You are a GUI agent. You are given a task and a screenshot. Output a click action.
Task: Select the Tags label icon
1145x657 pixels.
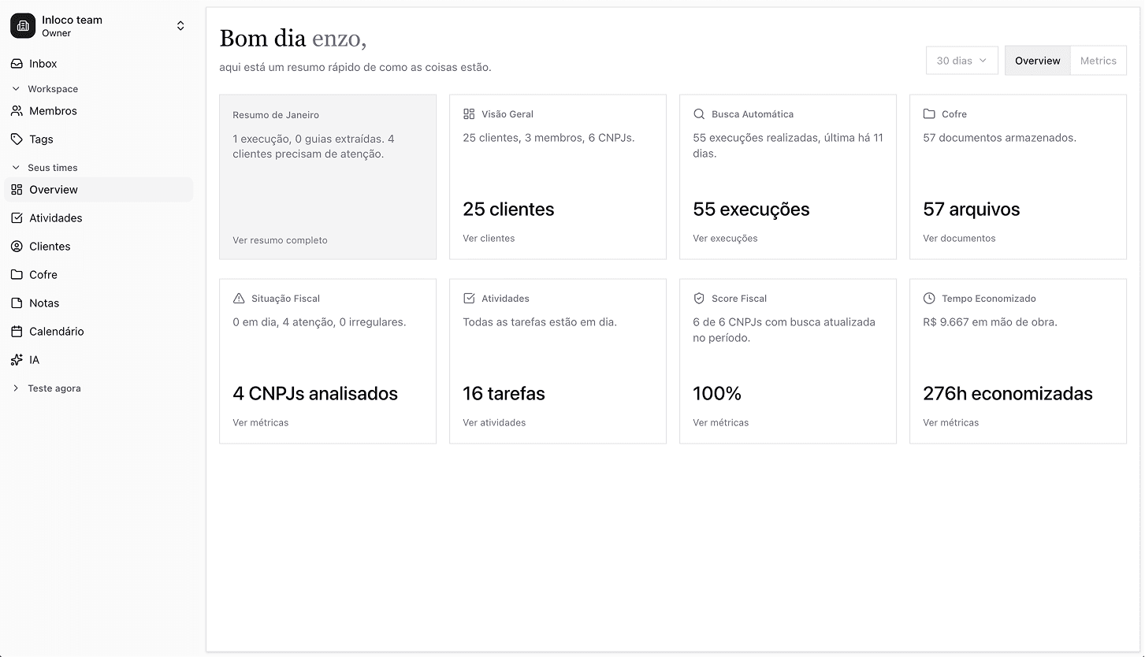pyautogui.click(x=17, y=139)
